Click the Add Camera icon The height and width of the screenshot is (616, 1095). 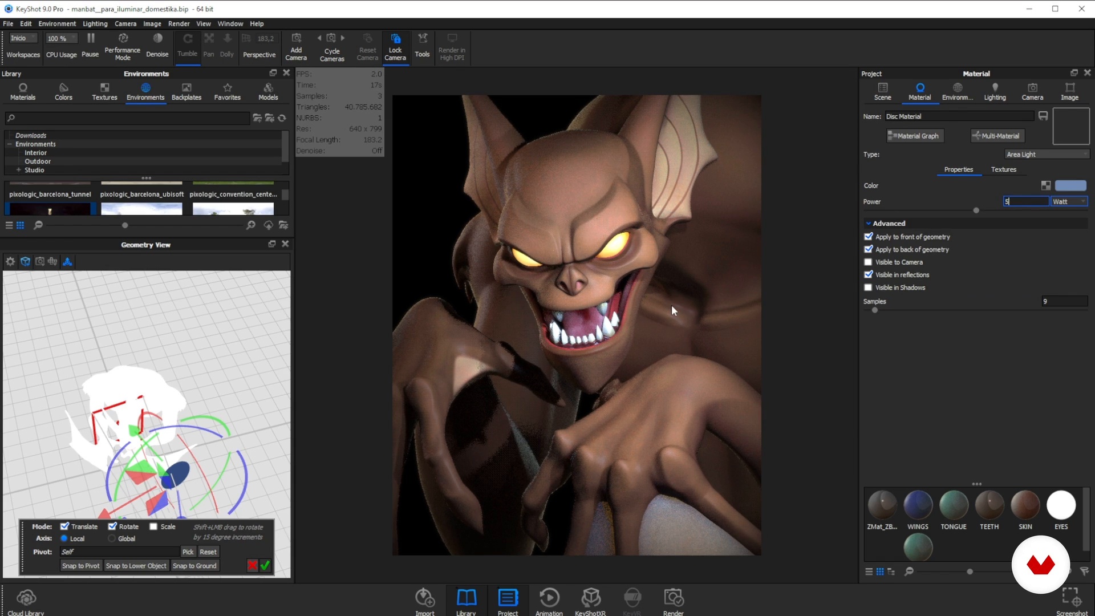(x=296, y=38)
